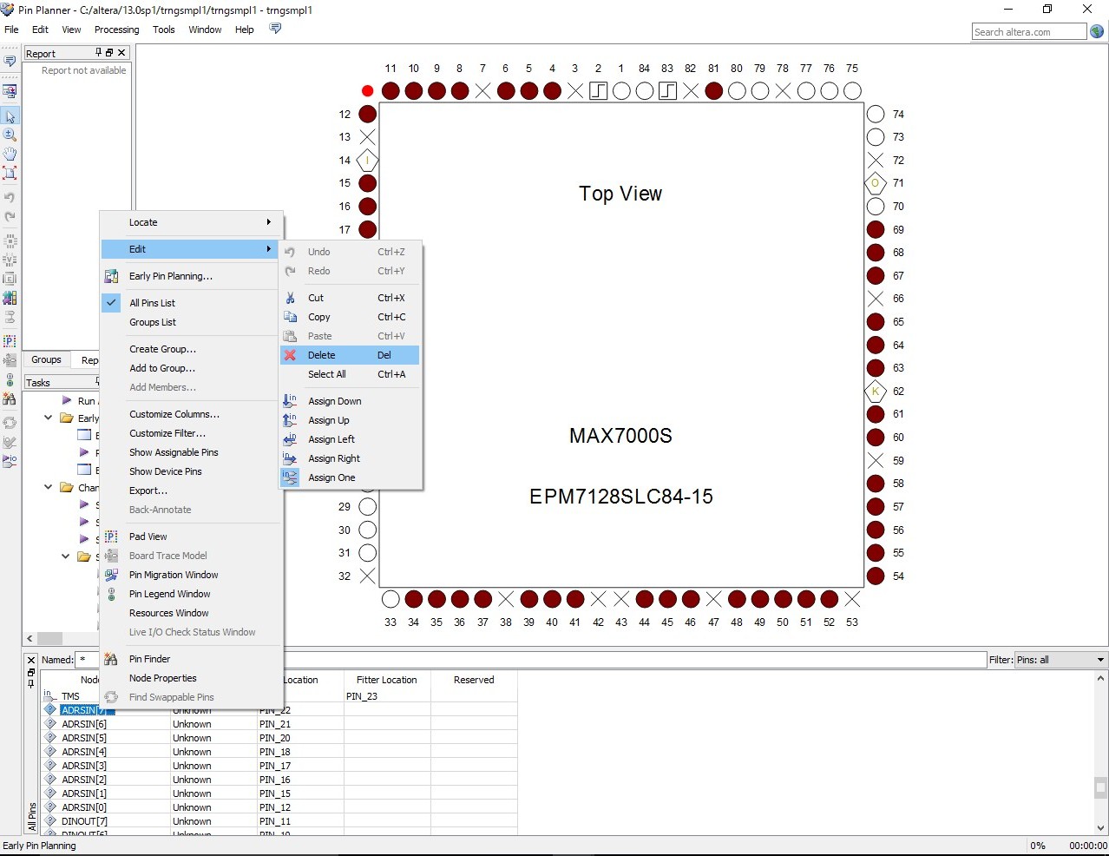Choose Assign Right in the submenu
The height and width of the screenshot is (856, 1109).
click(x=350, y=458)
